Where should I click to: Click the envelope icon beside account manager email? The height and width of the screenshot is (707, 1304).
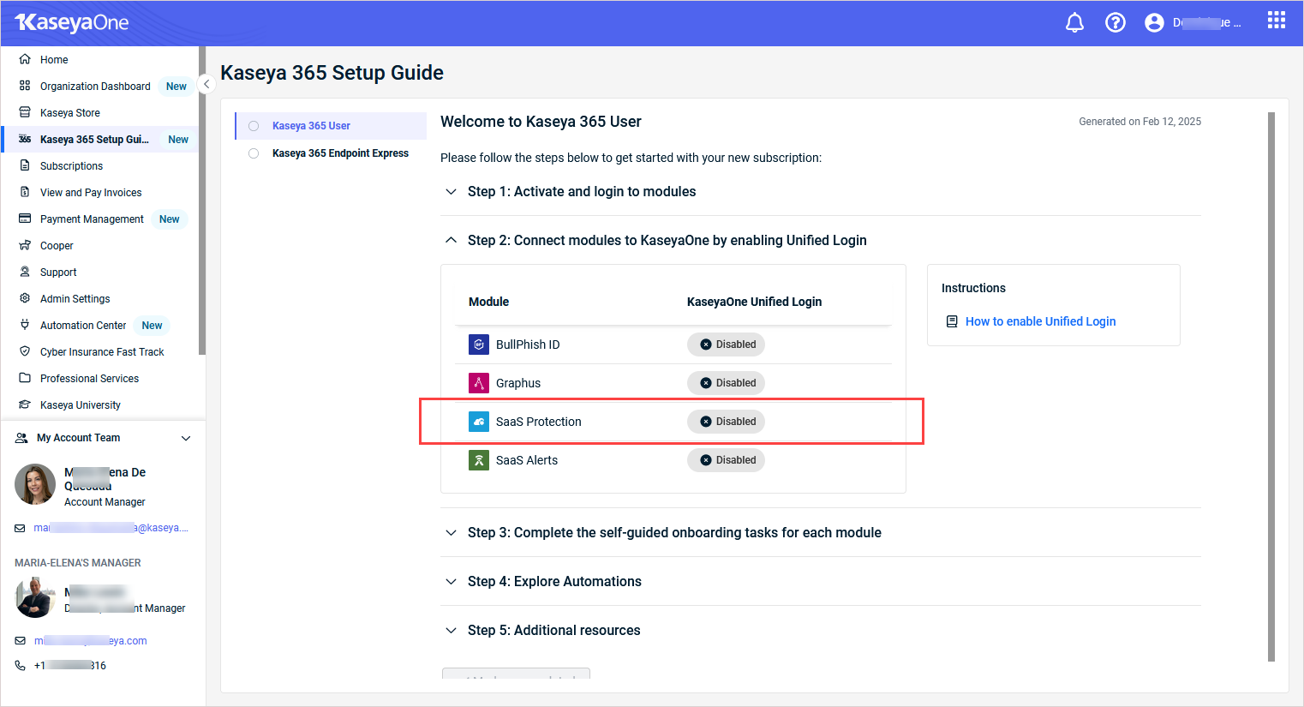pos(20,528)
